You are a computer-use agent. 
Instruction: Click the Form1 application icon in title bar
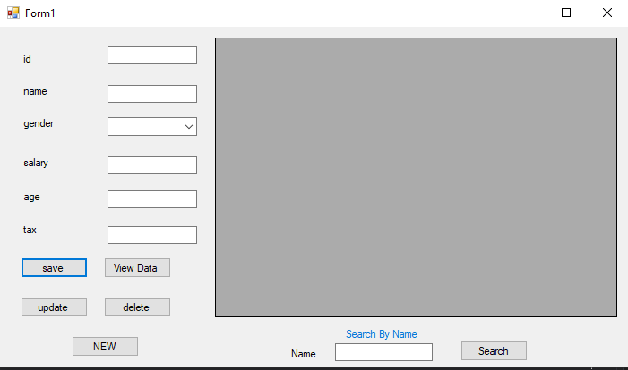click(13, 13)
